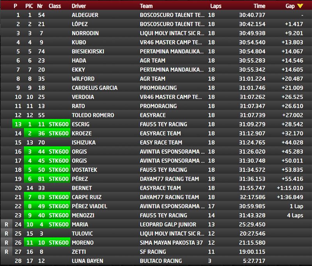312x266 pixels.
Task: Click the PIC column header
Action: pyautogui.click(x=29, y=6)
